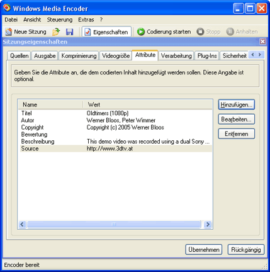This screenshot has height=272, width=270.
Task: Click the list scrollbar left arrow
Action: point(22,224)
